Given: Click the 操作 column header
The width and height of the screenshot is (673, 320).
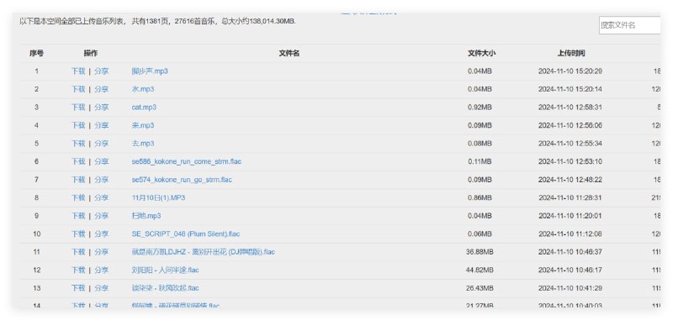Looking at the screenshot, I should tap(91, 53).
